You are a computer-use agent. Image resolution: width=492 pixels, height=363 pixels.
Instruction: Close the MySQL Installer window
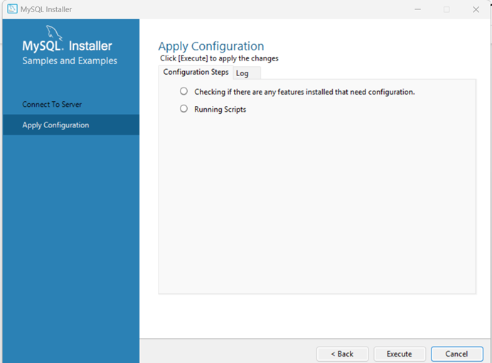coord(476,9)
